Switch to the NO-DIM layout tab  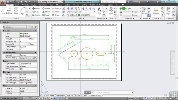(x=78, y=96)
